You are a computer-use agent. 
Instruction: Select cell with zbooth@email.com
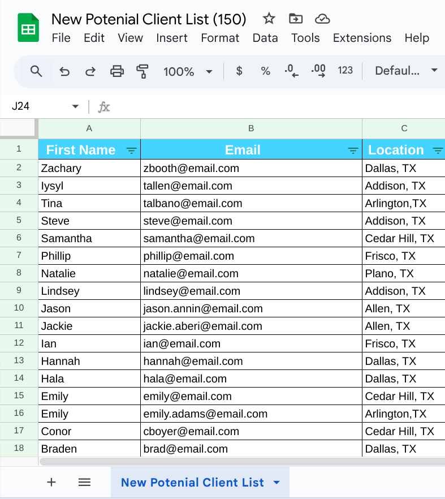click(x=251, y=168)
